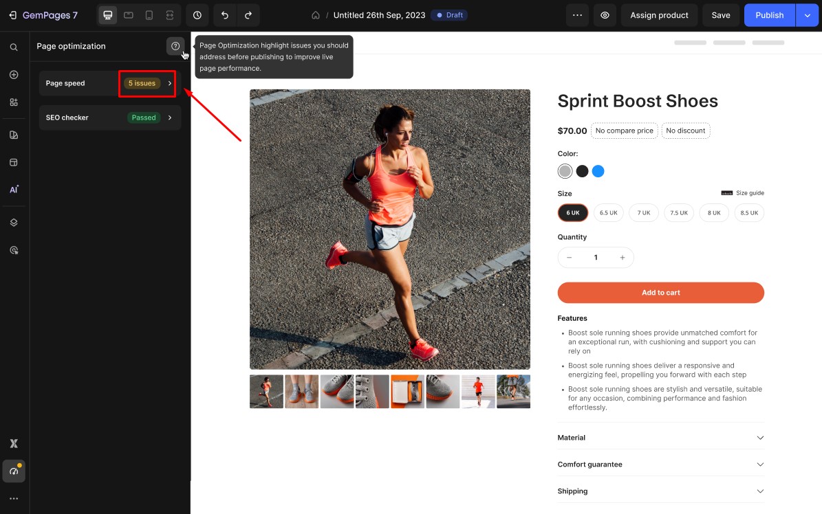Image resolution: width=822 pixels, height=514 pixels.
Task: Select the blue color swatch
Action: coord(598,170)
